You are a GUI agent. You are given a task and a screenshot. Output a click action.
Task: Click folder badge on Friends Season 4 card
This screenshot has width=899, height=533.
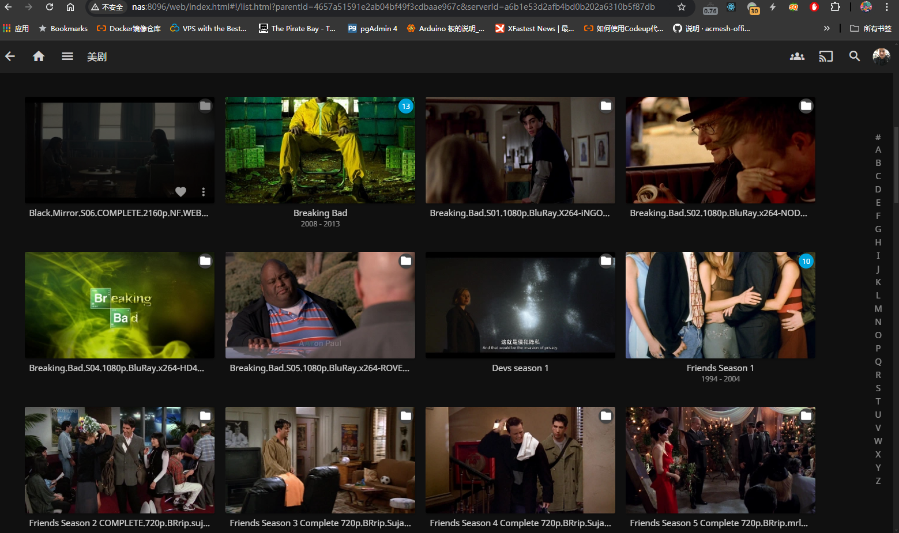(x=606, y=415)
